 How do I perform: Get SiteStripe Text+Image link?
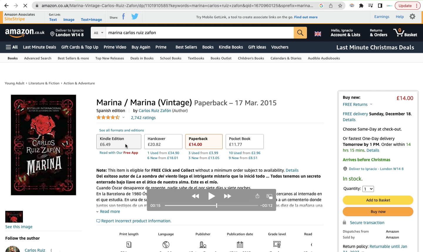pos(91,20)
